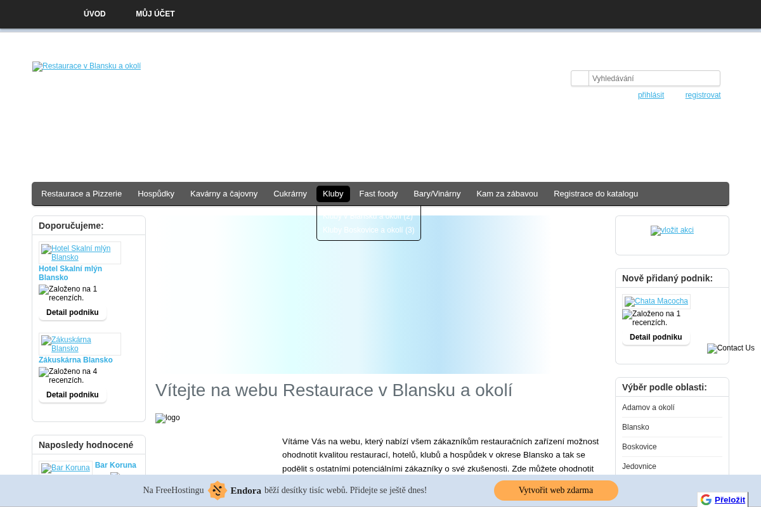This screenshot has width=761, height=507.
Task: Click the Chata Macocha thumbnail image
Action: click(656, 302)
